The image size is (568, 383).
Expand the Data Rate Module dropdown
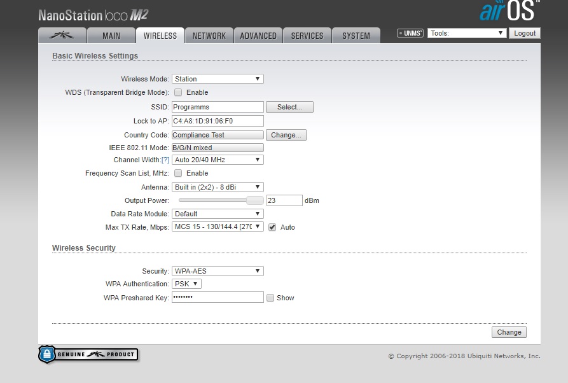tap(218, 214)
